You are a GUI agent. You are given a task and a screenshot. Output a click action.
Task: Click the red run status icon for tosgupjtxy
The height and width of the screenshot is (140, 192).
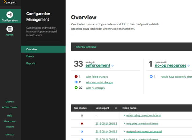[82, 124]
